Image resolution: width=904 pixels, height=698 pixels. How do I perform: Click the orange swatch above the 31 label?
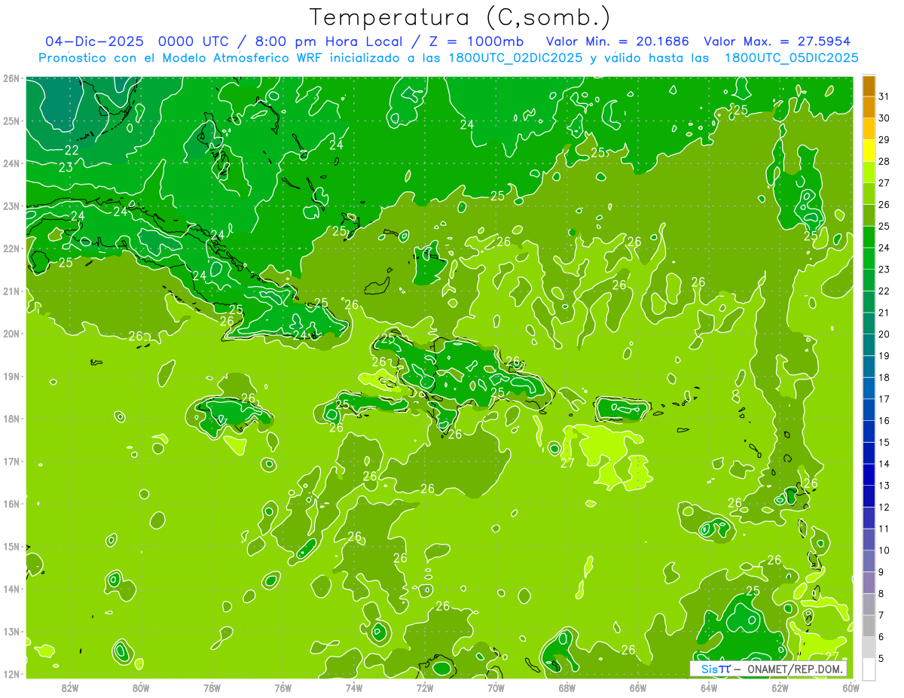tap(869, 85)
